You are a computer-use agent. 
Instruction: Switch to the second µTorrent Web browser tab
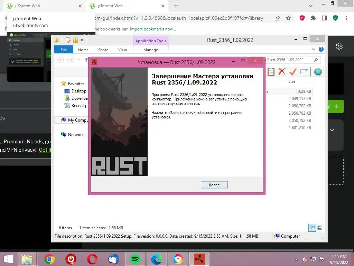click(127, 6)
